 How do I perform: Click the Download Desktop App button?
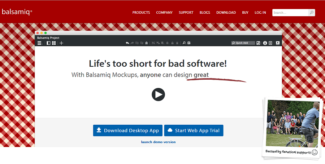128,130
